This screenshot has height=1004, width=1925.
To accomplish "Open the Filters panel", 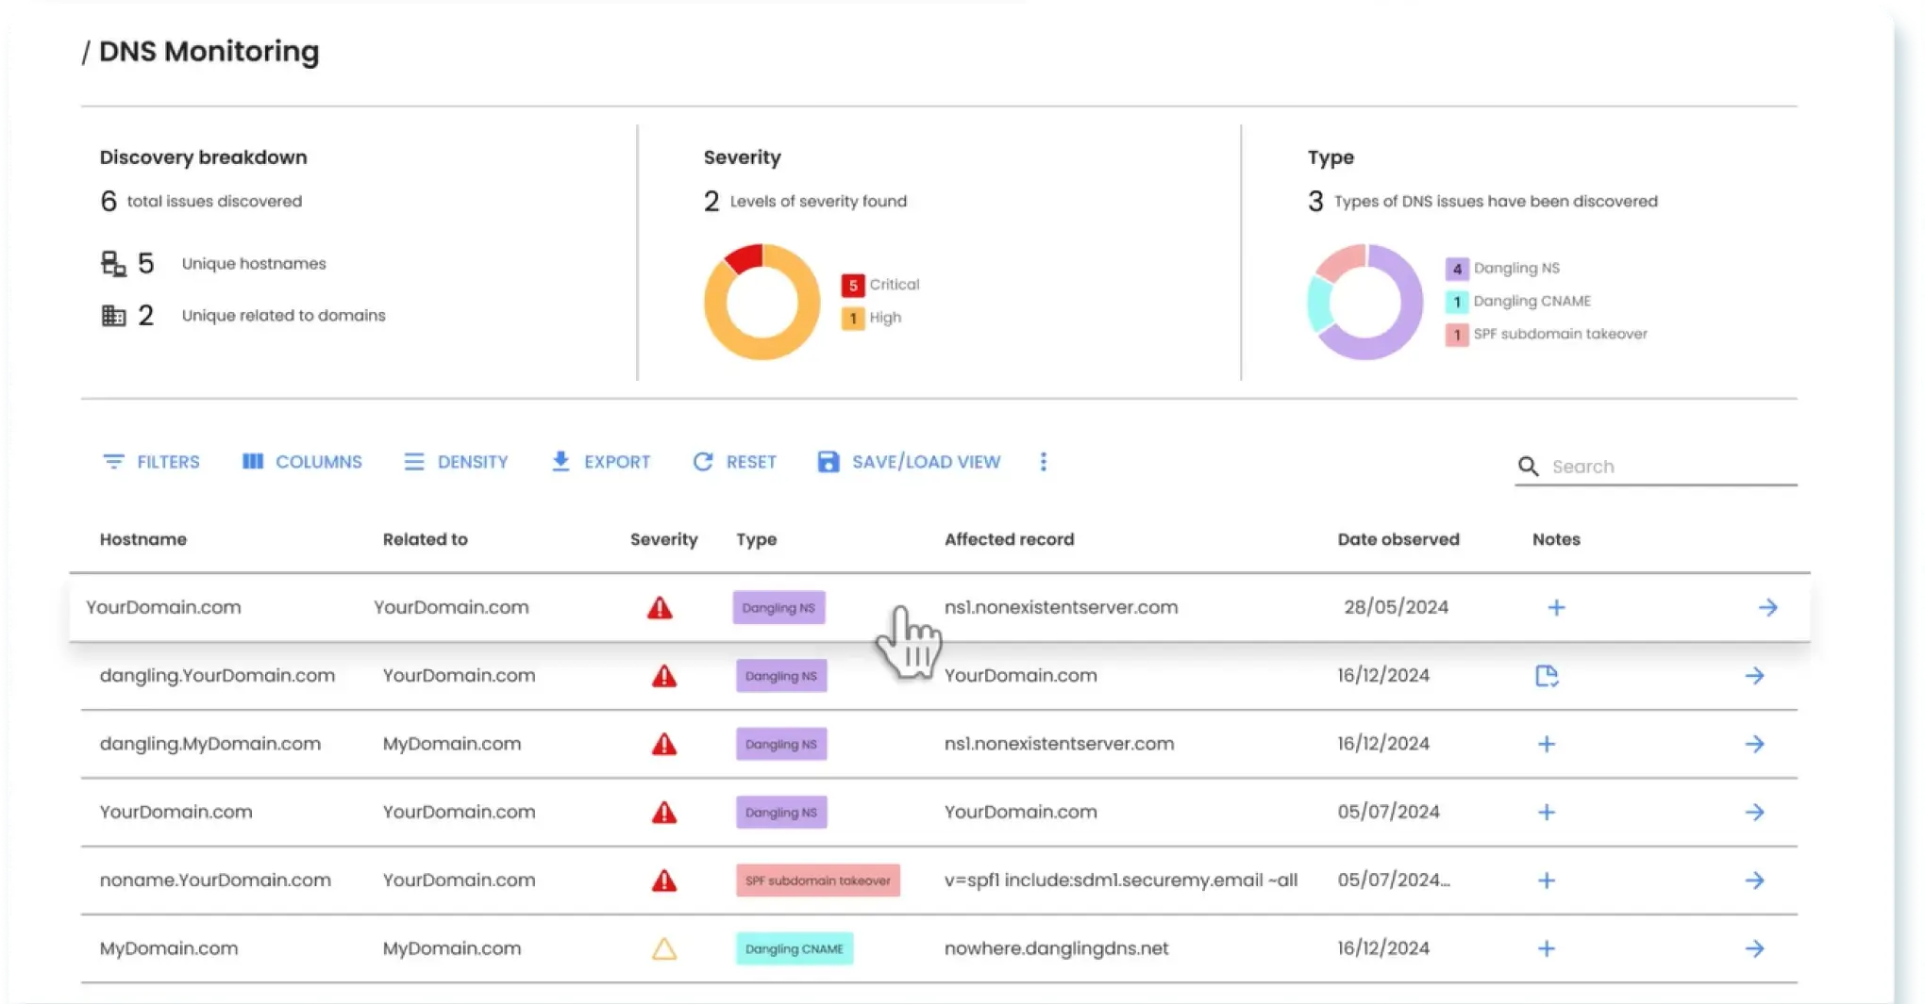I will tap(151, 462).
